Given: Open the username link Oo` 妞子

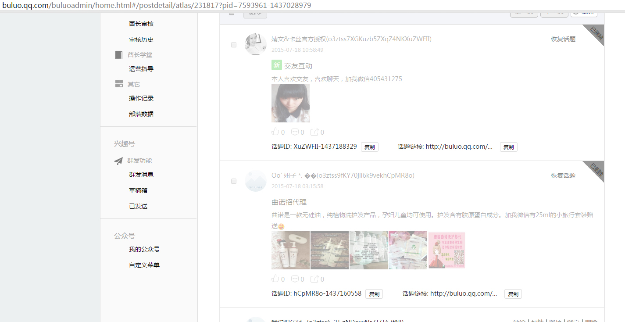Looking at the screenshot, I should (x=343, y=175).
